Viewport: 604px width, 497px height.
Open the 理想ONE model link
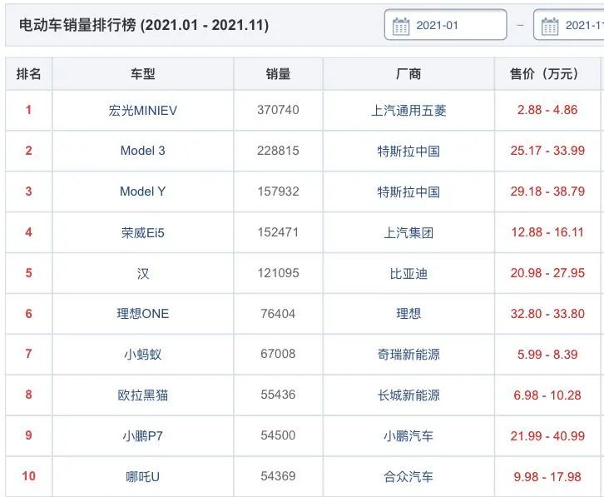(x=142, y=314)
